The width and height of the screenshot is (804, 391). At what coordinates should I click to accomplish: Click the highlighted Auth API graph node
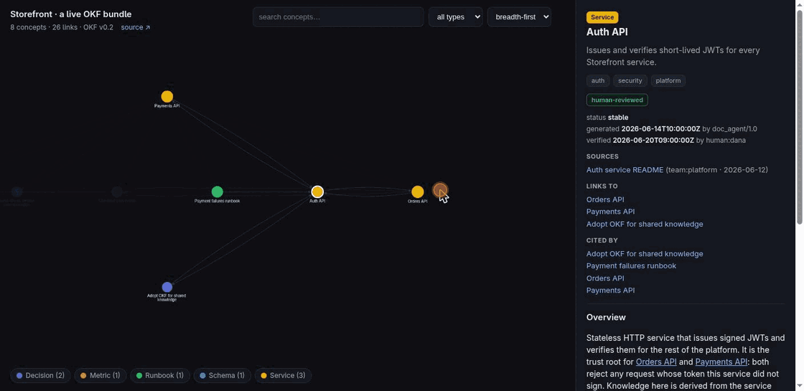[317, 192]
